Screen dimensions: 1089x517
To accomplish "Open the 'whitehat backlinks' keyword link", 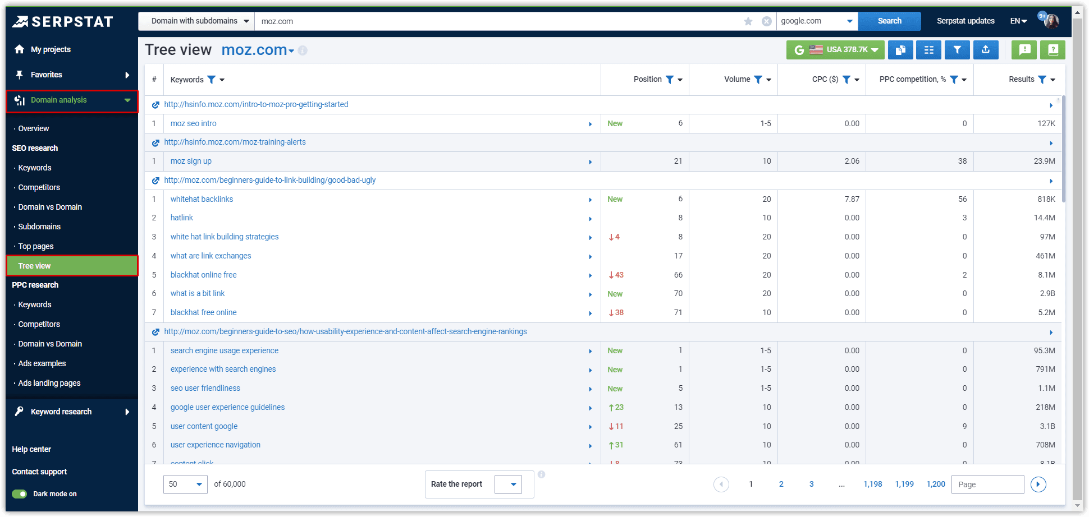I will tap(202, 199).
